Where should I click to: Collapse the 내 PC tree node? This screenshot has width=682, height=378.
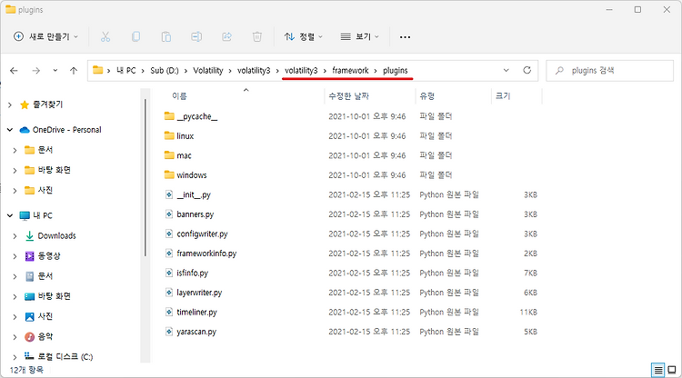click(10, 215)
